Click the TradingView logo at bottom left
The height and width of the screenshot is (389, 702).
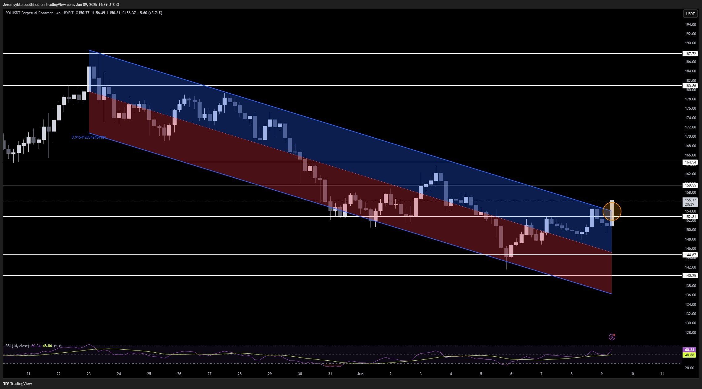pos(18,383)
